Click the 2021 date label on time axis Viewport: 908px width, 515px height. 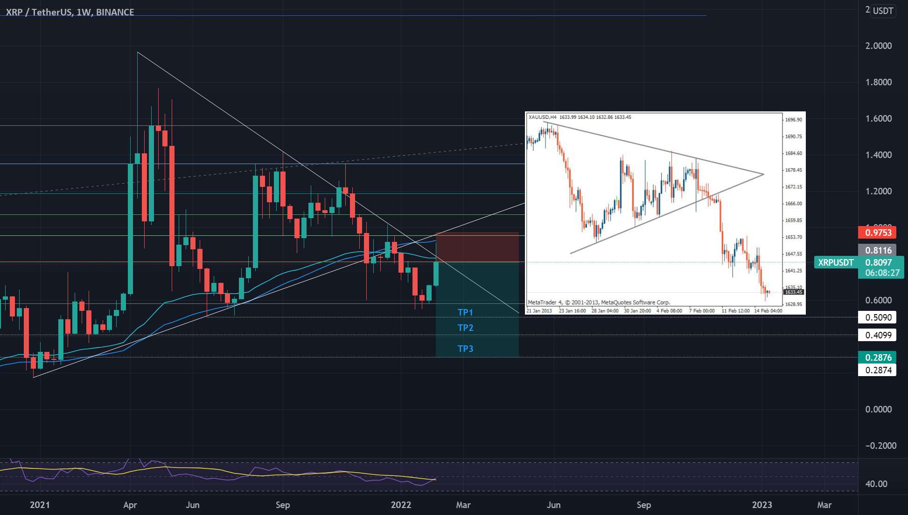click(x=39, y=505)
